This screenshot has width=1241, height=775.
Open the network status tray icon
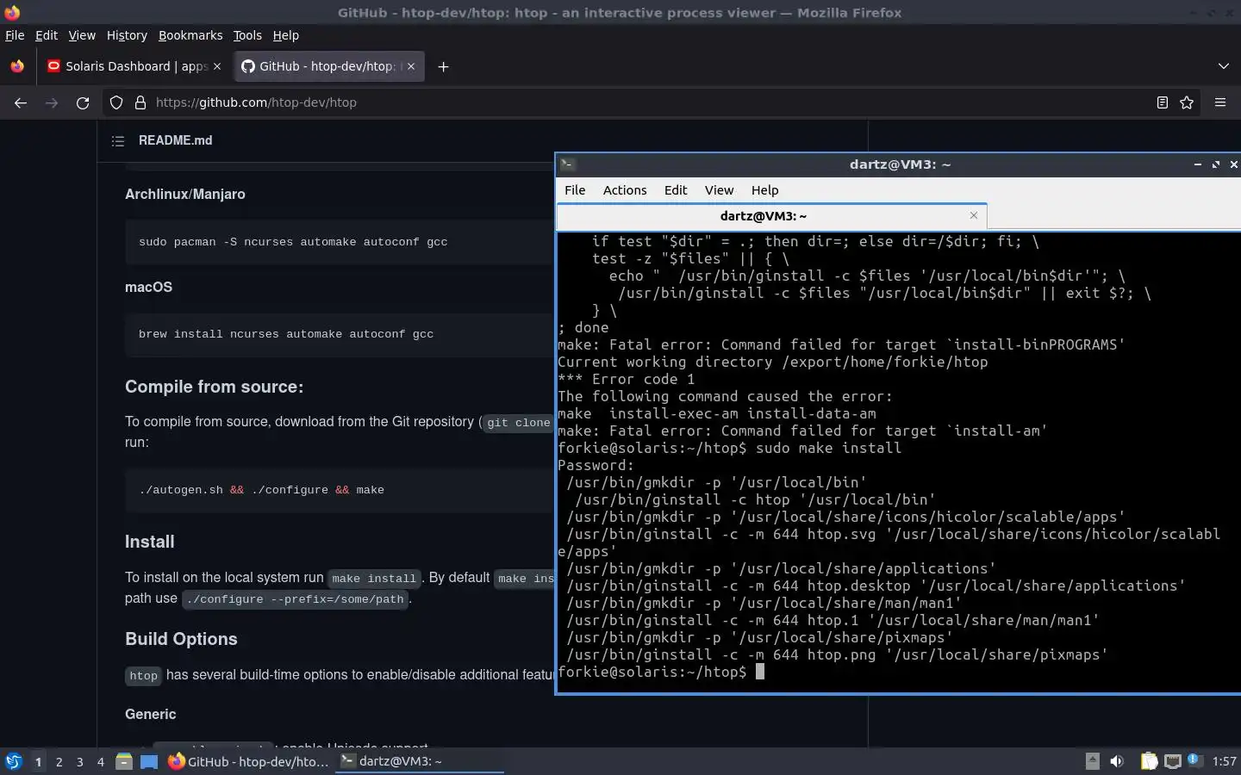[x=1173, y=761]
